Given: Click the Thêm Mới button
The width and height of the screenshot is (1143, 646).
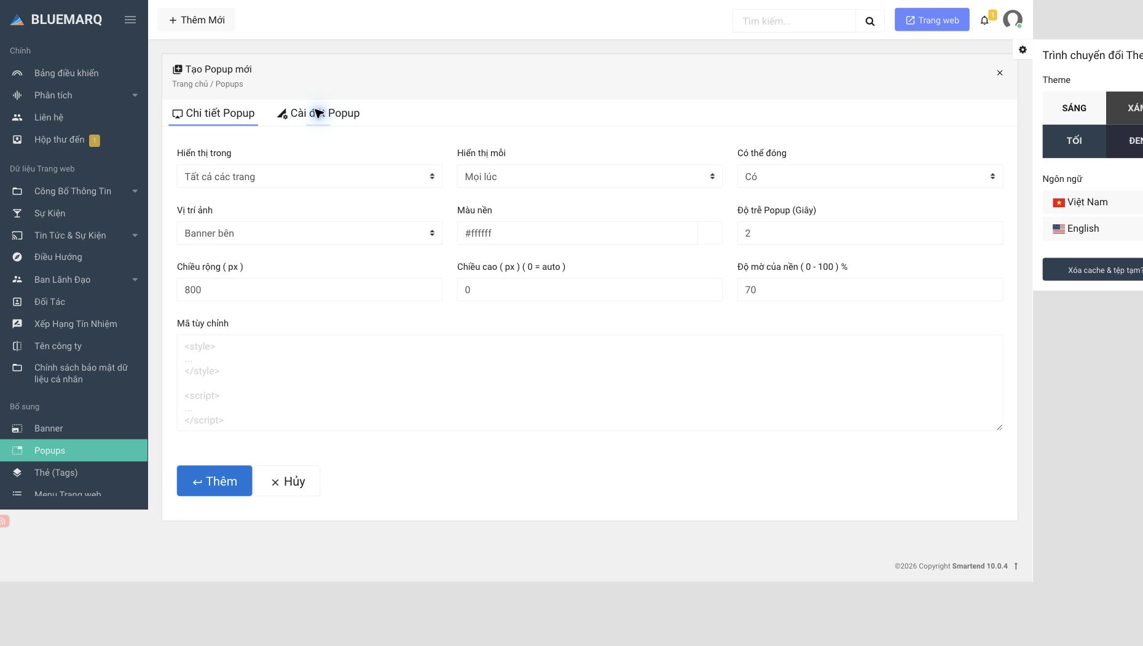Looking at the screenshot, I should (x=197, y=20).
